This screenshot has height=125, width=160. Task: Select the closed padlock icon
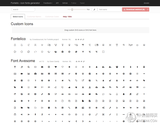point(103,80)
